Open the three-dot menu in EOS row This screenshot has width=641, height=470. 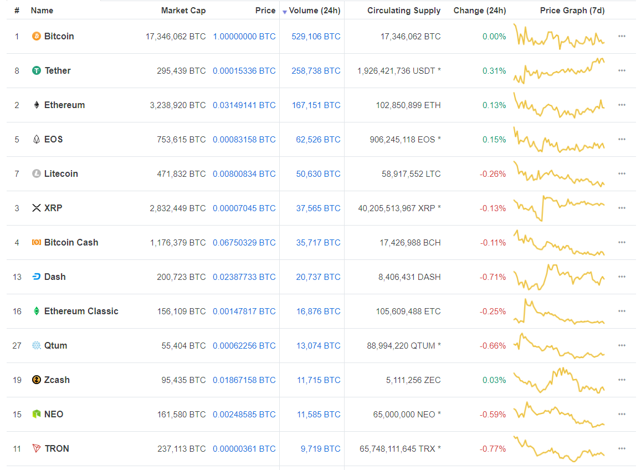[622, 140]
